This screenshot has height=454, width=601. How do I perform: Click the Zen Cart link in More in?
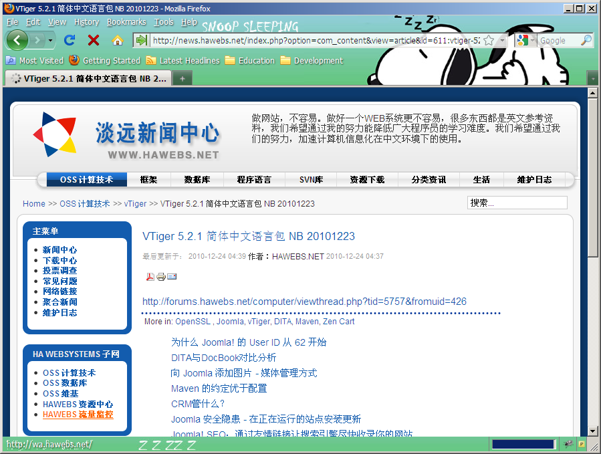[x=338, y=322]
